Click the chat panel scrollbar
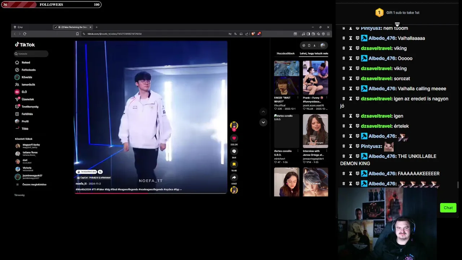Image resolution: width=462 pixels, height=260 pixels. pos(458,185)
